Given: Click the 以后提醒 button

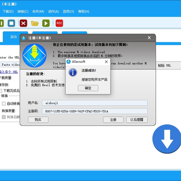Looking at the screenshot, I should click(137, 120).
